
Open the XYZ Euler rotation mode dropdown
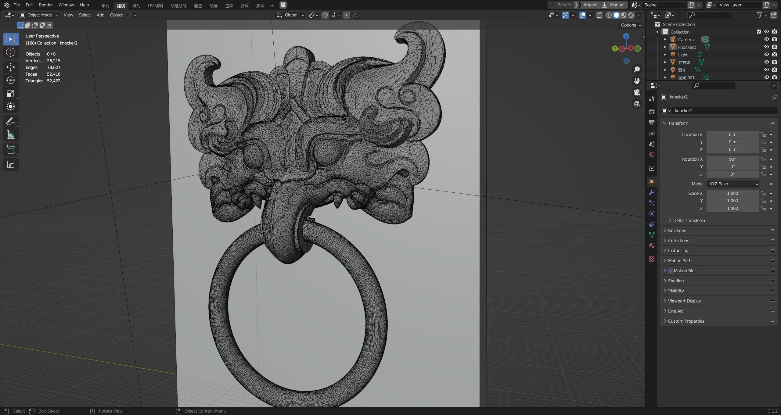click(x=732, y=184)
